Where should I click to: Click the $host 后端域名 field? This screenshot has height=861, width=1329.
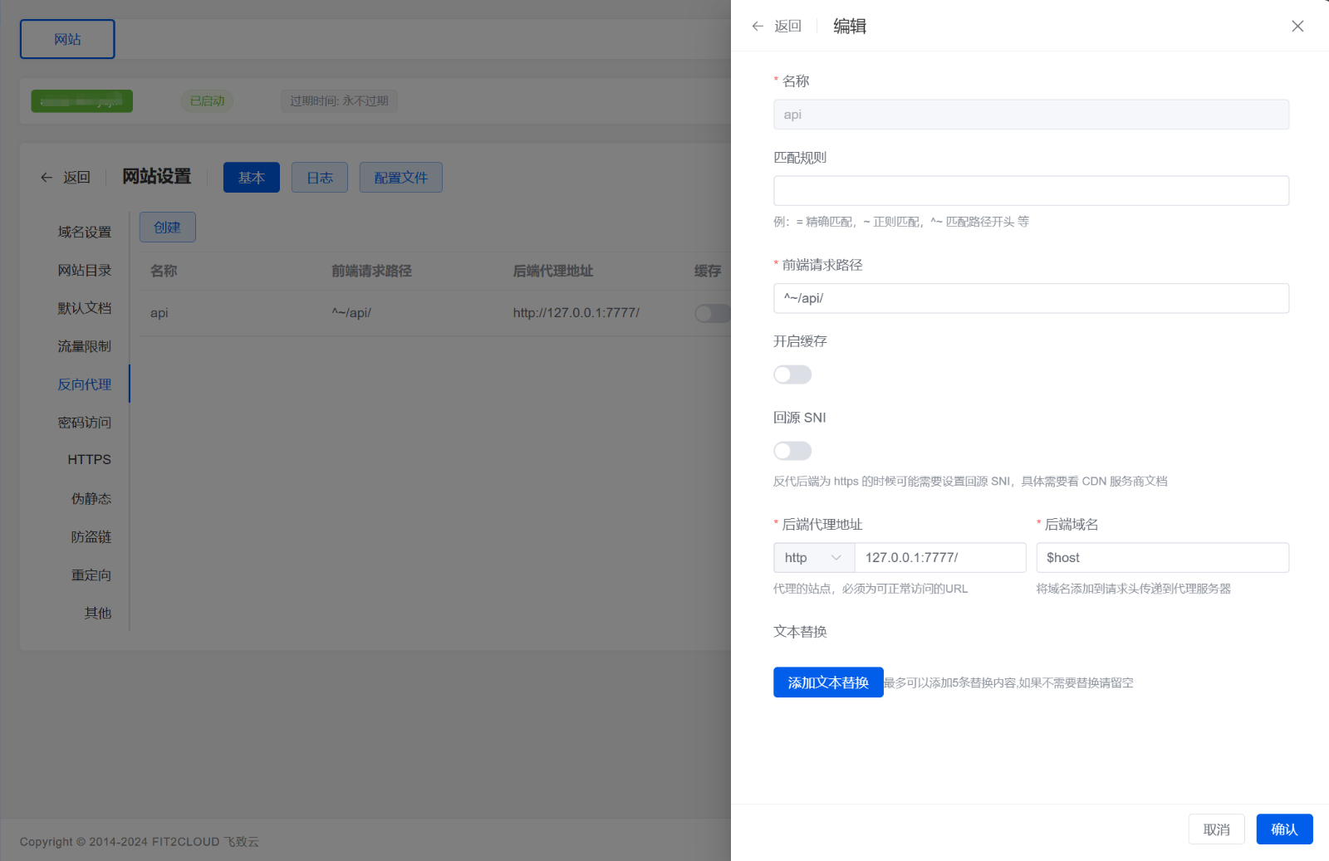[1161, 557]
